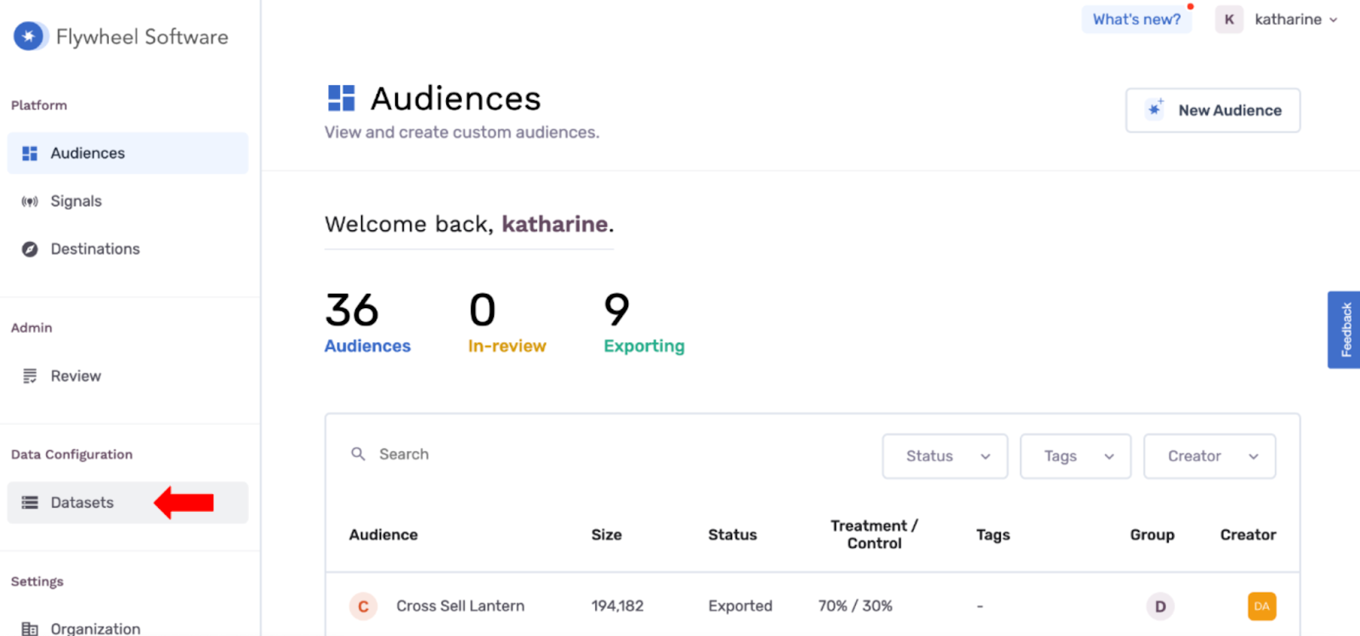Click the Treatment / Control column header
Screen dimensions: 1360x636
click(x=874, y=535)
